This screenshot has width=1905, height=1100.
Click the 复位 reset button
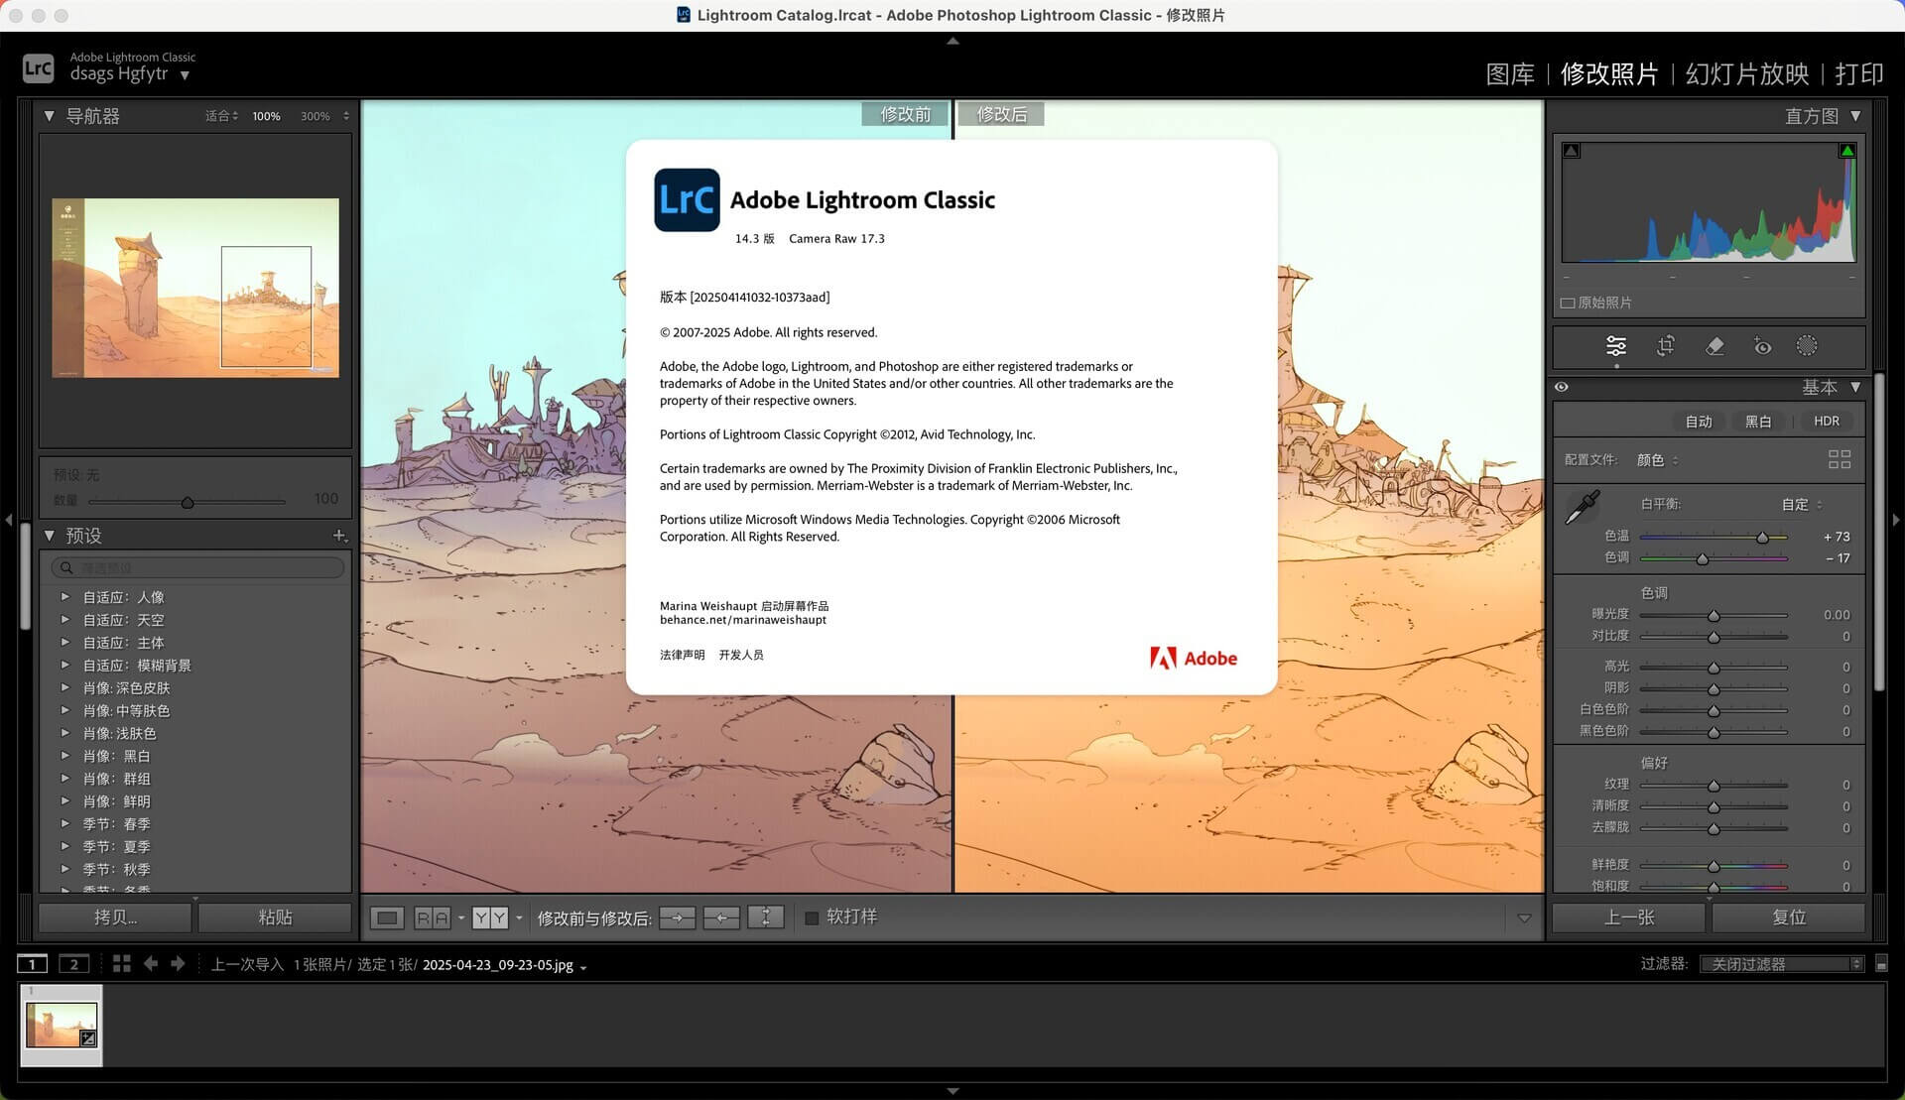click(x=1789, y=917)
